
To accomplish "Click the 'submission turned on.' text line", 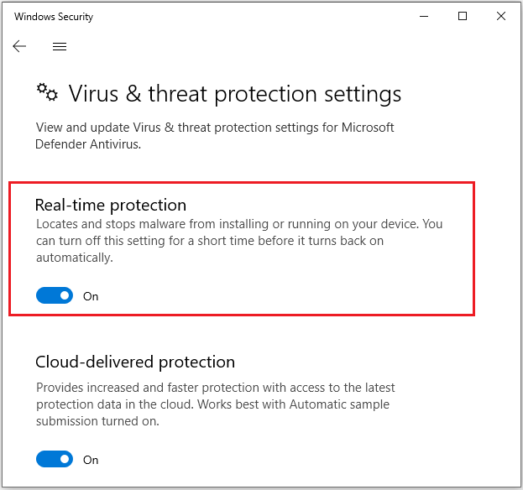I will tap(97, 421).
